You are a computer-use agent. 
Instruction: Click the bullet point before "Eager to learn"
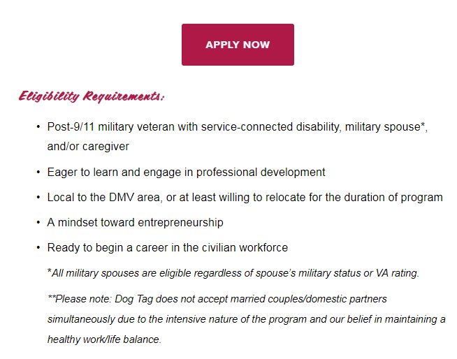[x=38, y=172]
